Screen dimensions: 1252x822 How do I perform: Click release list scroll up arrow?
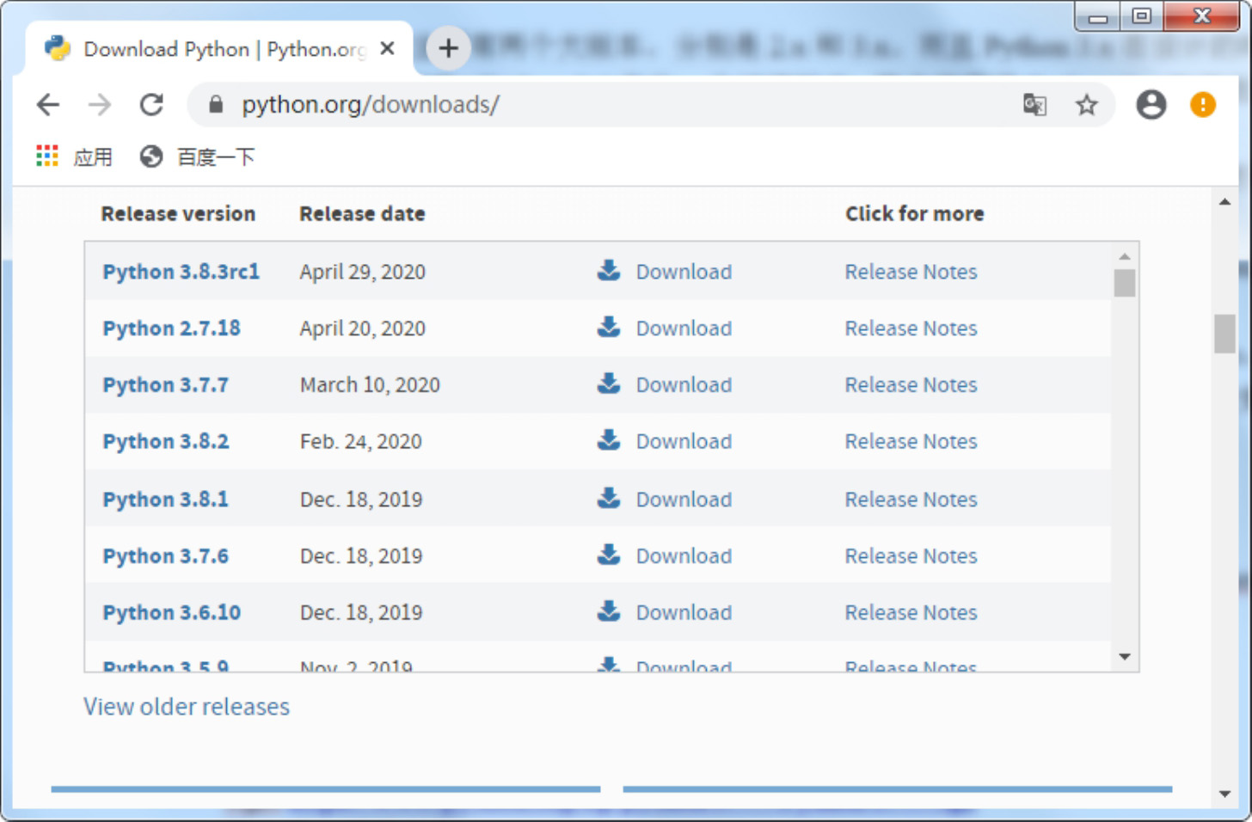1124,256
